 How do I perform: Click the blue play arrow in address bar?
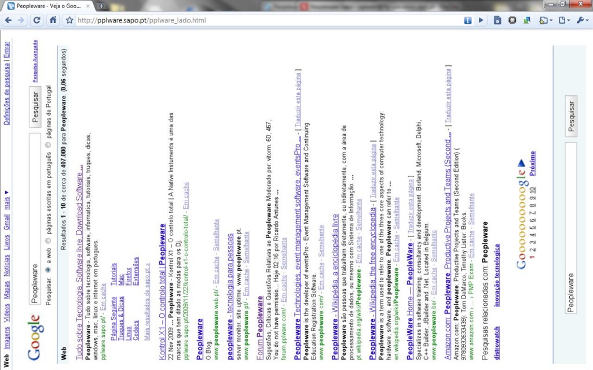(481, 20)
